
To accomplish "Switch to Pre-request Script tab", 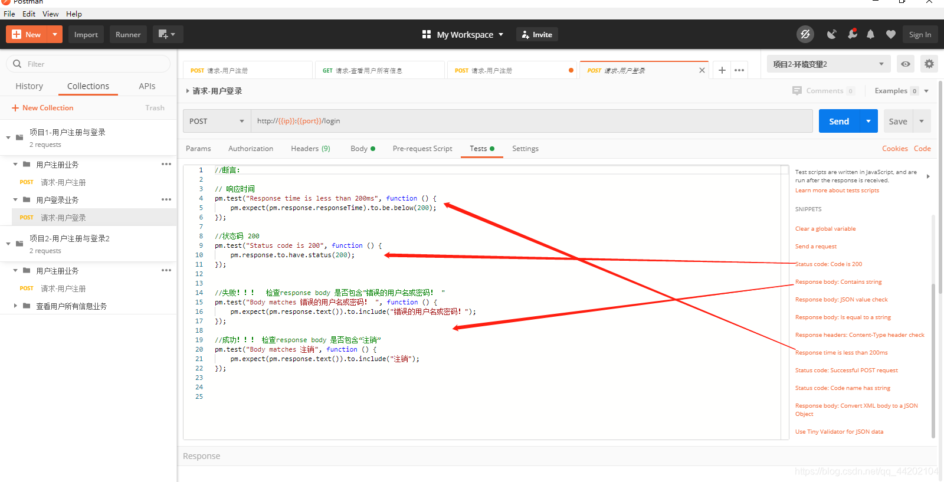I will point(422,149).
